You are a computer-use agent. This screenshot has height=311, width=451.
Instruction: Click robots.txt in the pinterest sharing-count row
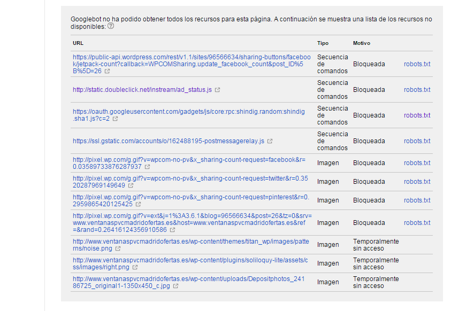[417, 200]
